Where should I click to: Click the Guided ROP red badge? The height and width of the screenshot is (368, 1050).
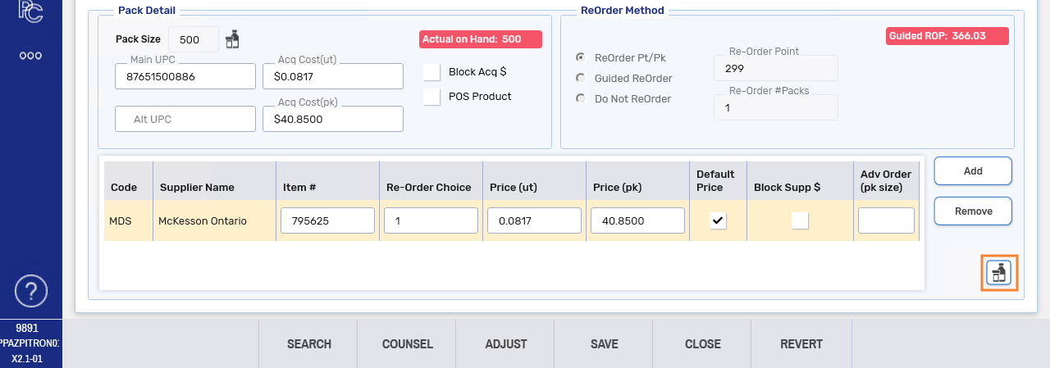[947, 36]
